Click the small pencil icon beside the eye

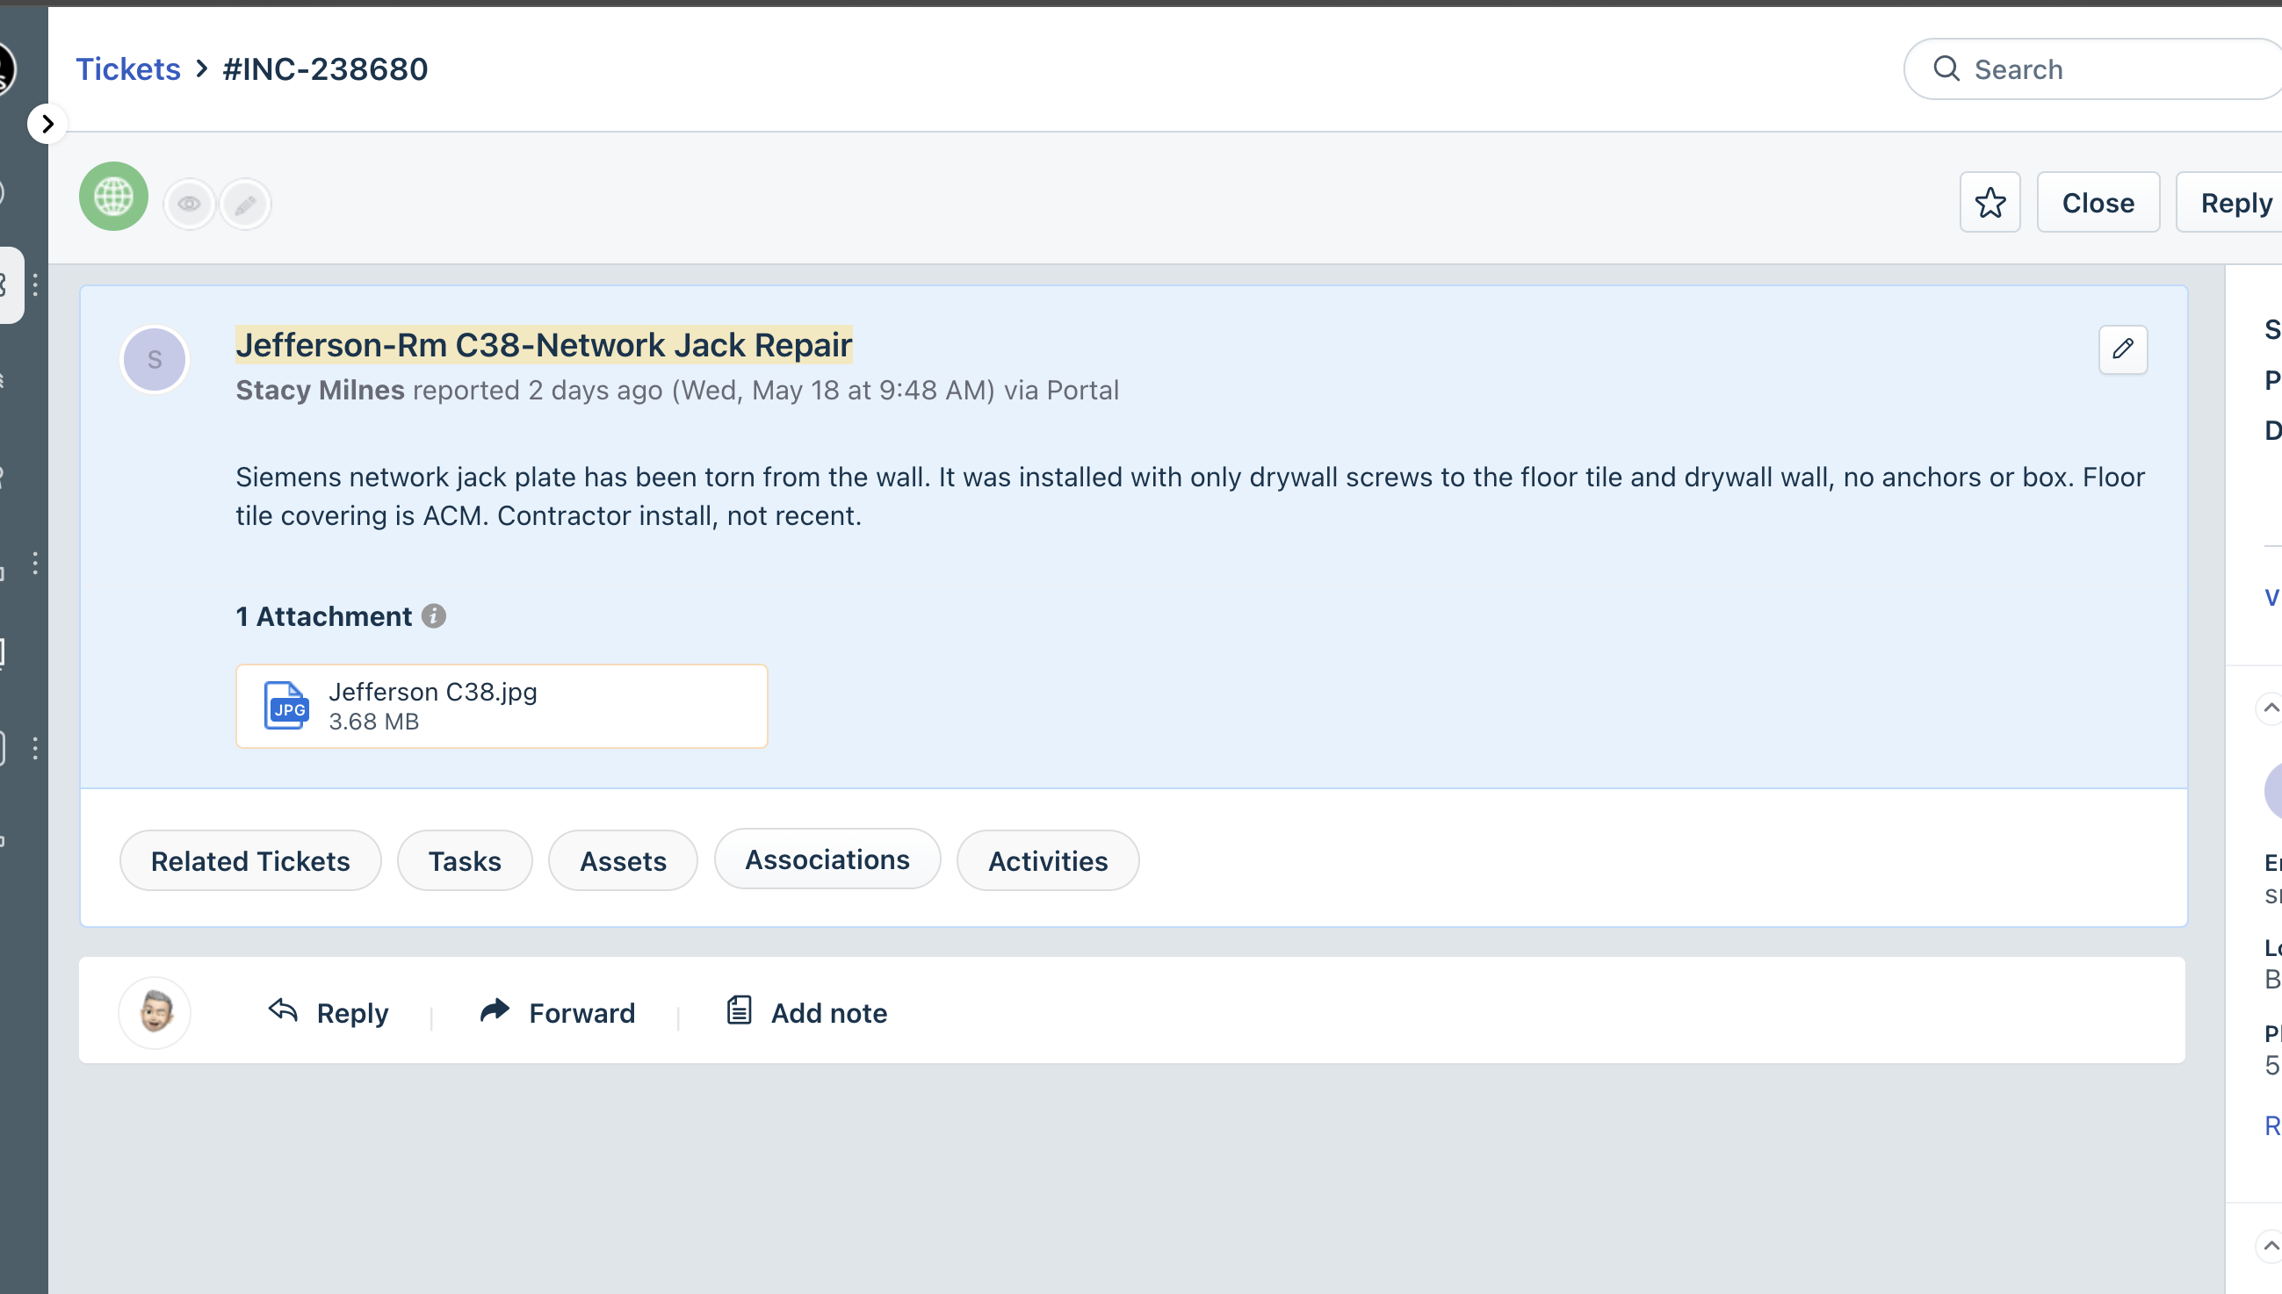coord(245,205)
